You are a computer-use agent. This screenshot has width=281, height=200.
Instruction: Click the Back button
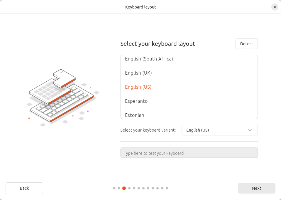(x=24, y=188)
